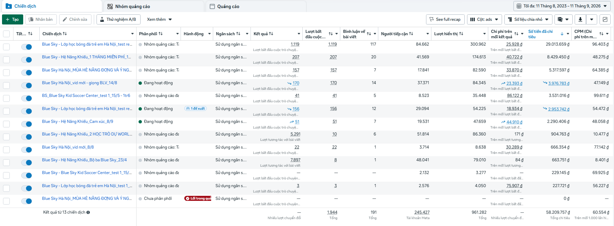Click the Nhân bản duplicate button
Screen dimensions: 614x226
pyautogui.click(x=41, y=19)
